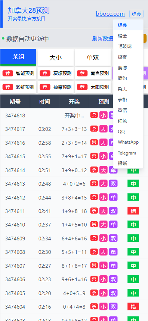148x321 pixels.
Task: Select the WhatsApp theme
Action: [x=128, y=142]
